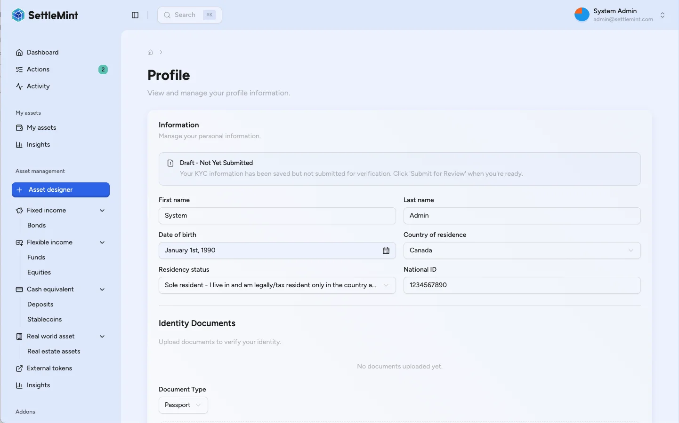
Task: Collapse the Cash equivalent section
Action: 102,290
